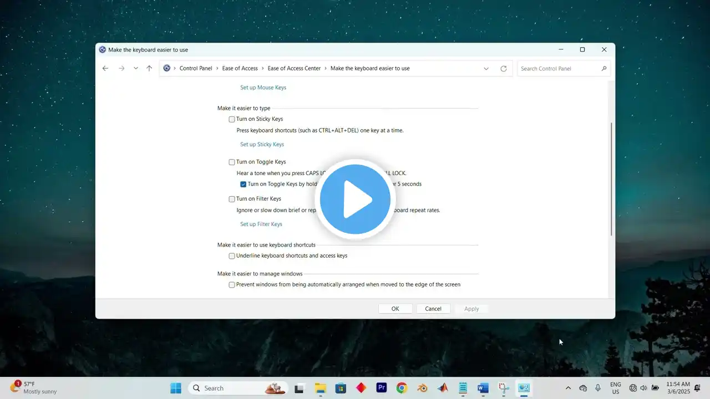
Task: Click the cloud sync tray icon
Action: 583,388
